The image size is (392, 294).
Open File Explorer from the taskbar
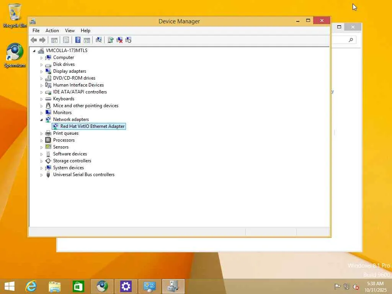[55, 286]
